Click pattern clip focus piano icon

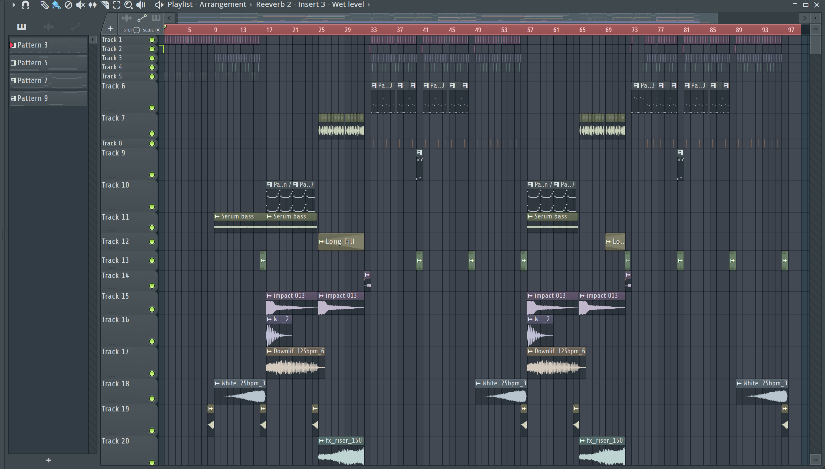pyautogui.click(x=156, y=18)
